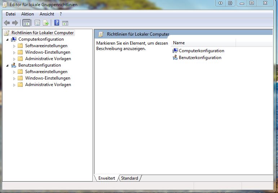This screenshot has height=193, width=278.
Task: Click the scroll icon in the right pane header
Action: pyautogui.click(x=101, y=34)
